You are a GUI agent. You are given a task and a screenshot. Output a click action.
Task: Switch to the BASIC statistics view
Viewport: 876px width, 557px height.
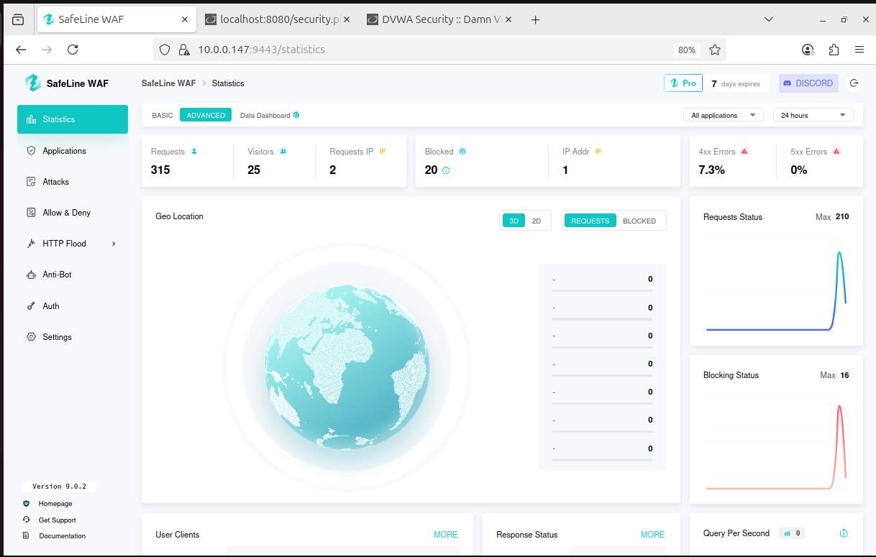click(x=163, y=115)
